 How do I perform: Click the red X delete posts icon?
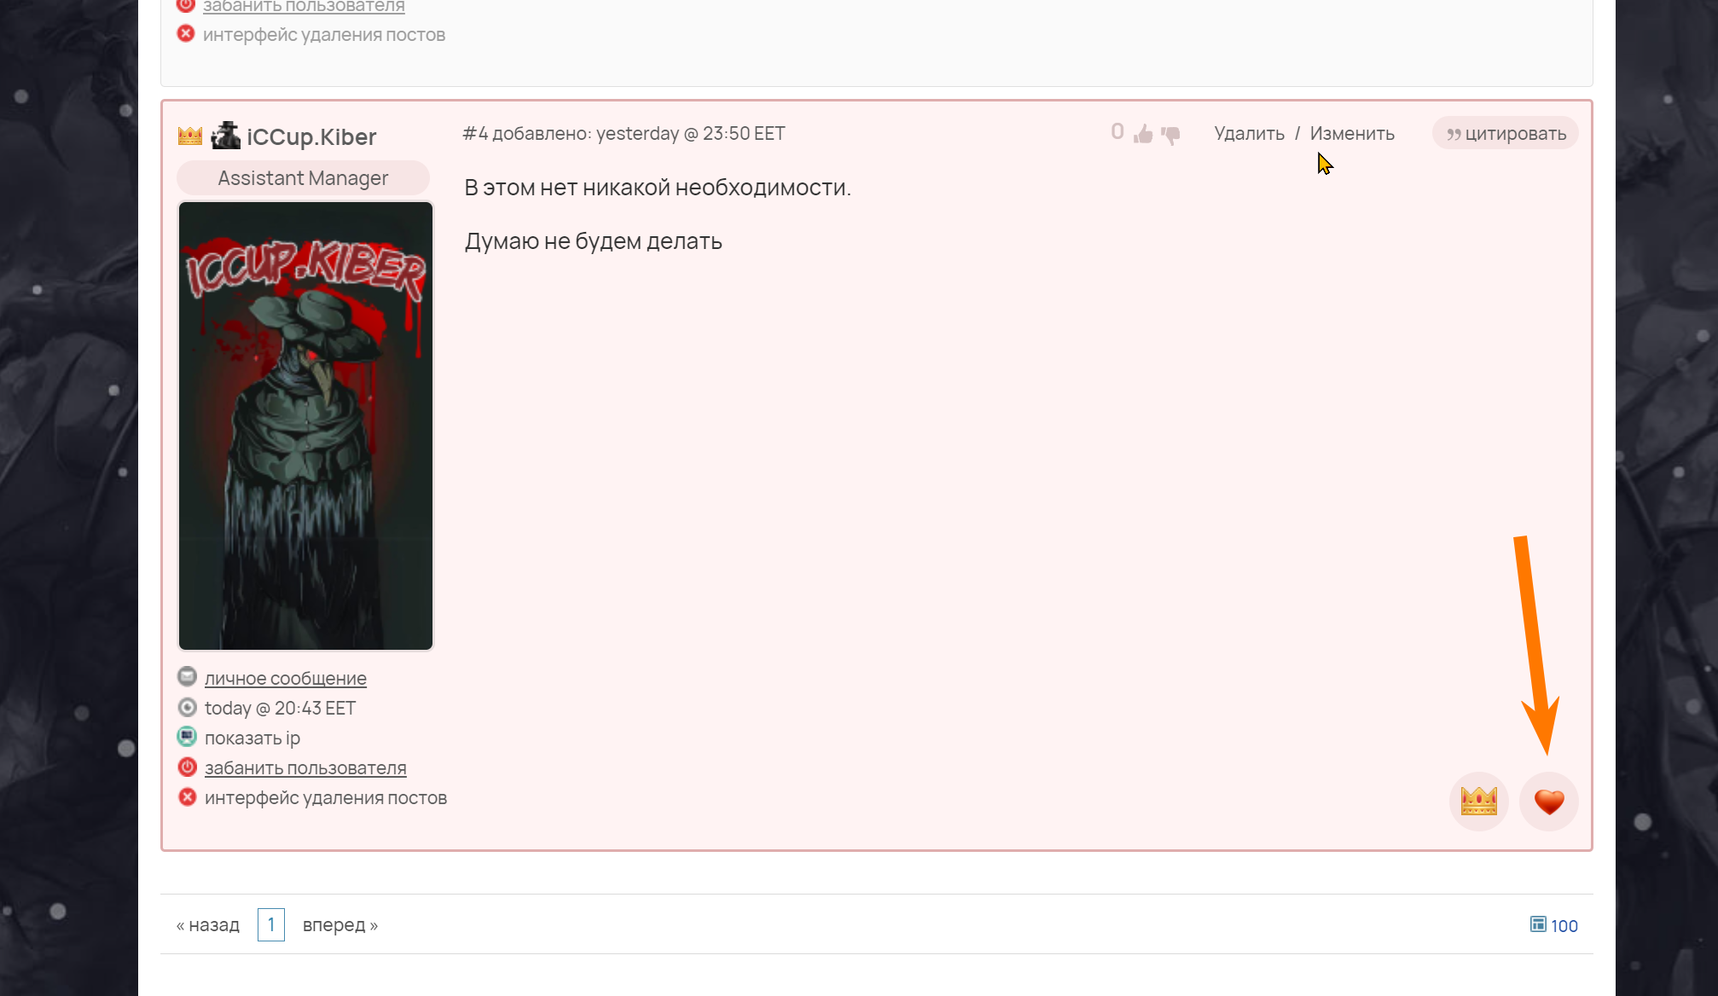(x=187, y=796)
